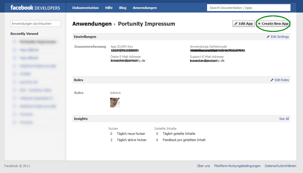Open the Dokumentation menu item

pos(85,8)
